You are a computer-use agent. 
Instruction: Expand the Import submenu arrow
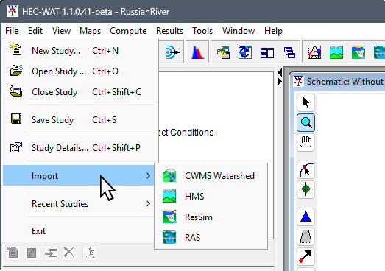[x=148, y=176]
